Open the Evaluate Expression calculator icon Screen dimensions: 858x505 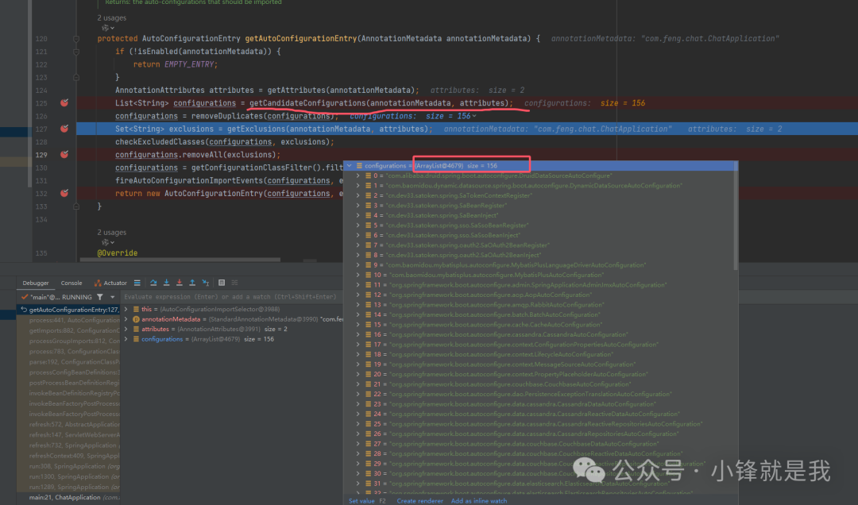click(x=222, y=283)
